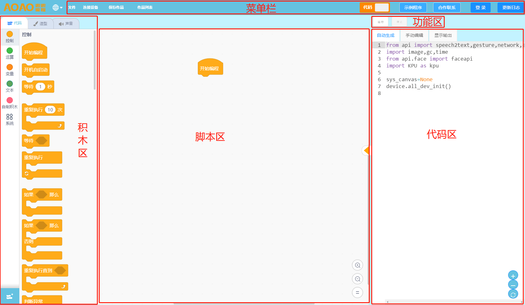
Task: Zoom out the script workspace
Action: click(x=357, y=279)
